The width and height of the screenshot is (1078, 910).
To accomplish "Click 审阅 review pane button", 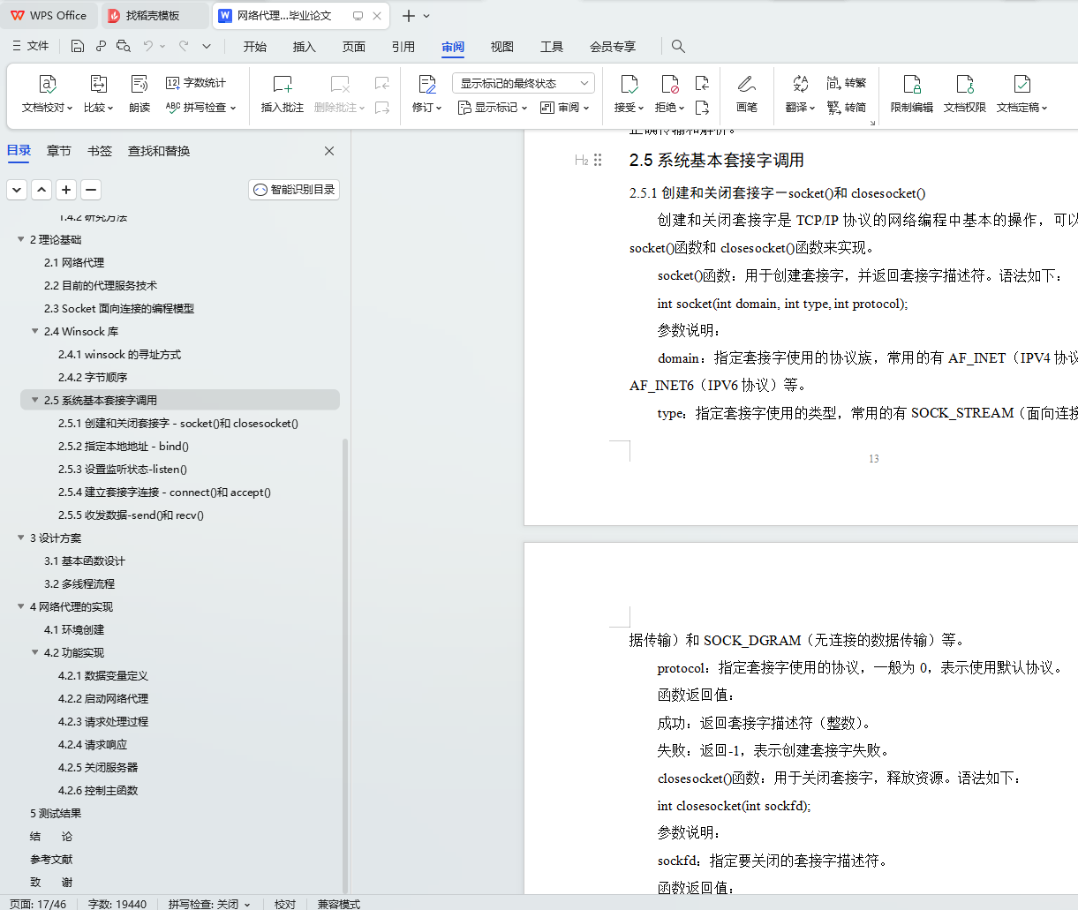I will (x=564, y=107).
